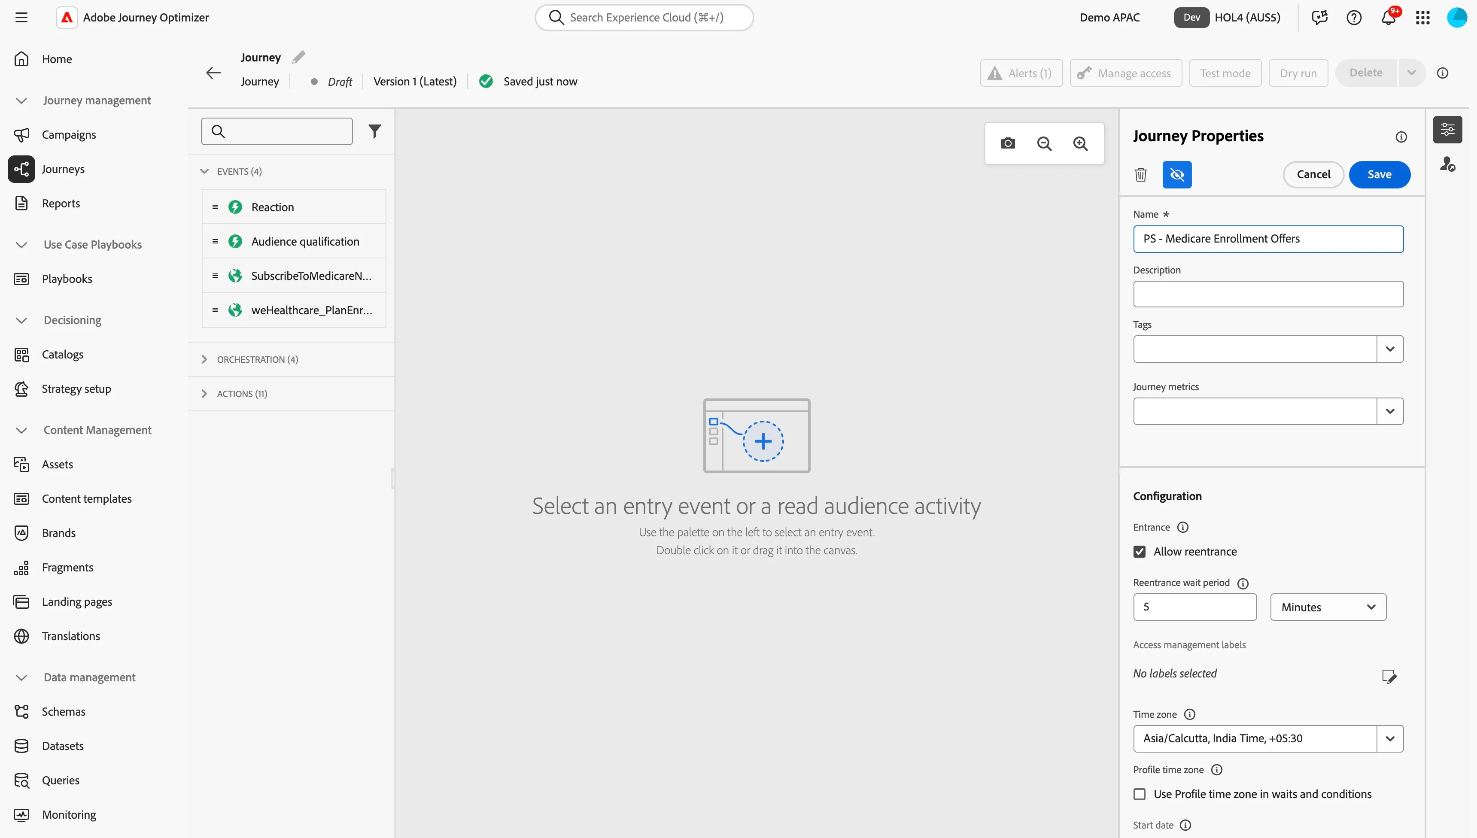The image size is (1477, 838).
Task: Go to Campaigns in sidebar
Action: [x=69, y=135]
